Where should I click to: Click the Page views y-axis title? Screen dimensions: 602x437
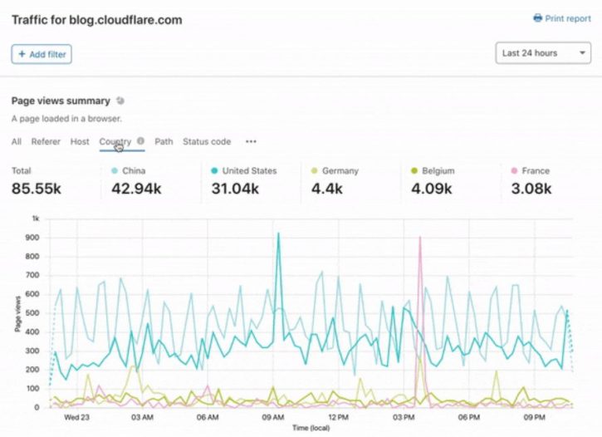click(17, 314)
